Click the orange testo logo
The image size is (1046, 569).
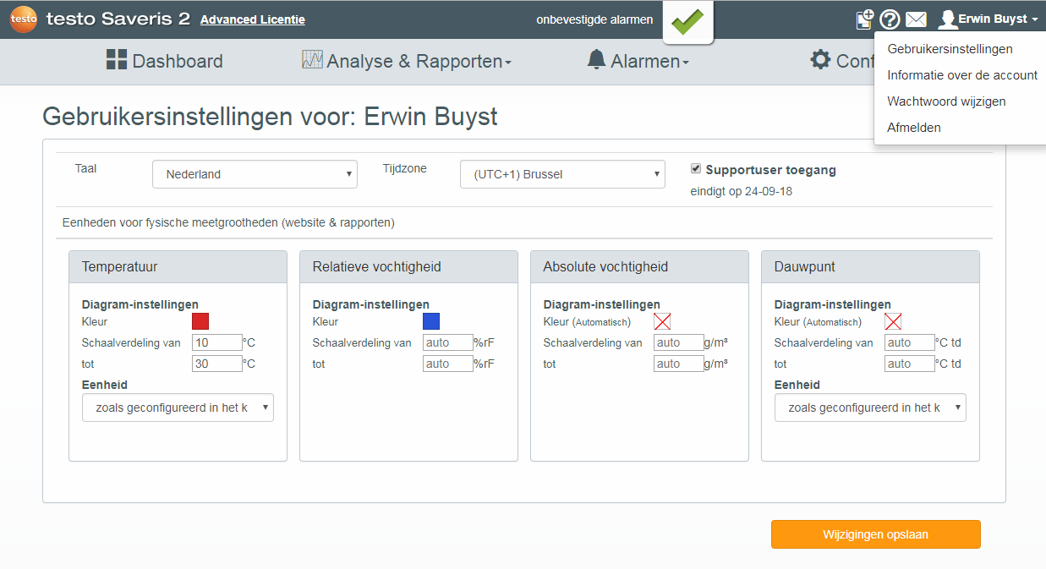(x=23, y=19)
